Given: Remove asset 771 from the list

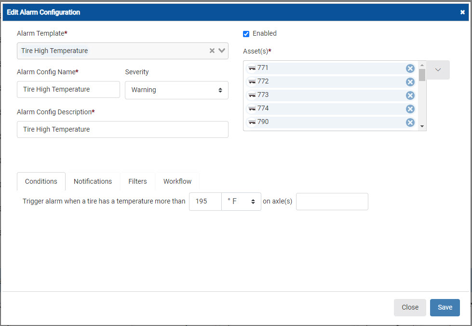Looking at the screenshot, I should point(410,68).
